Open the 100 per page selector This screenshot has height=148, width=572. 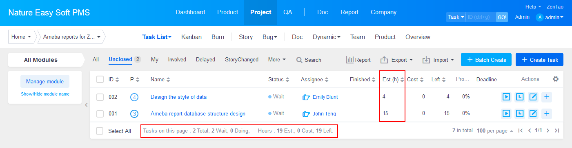[x=495, y=131]
